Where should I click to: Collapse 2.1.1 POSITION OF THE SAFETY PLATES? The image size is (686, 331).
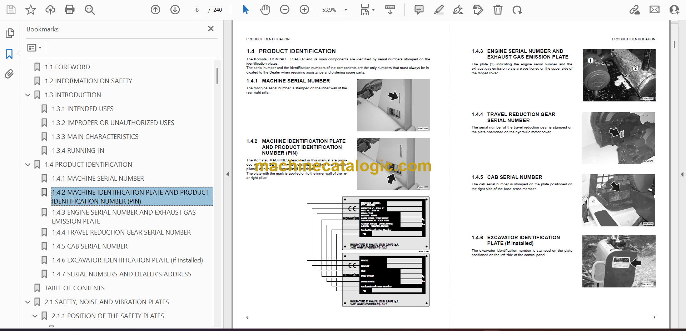pyautogui.click(x=35, y=316)
